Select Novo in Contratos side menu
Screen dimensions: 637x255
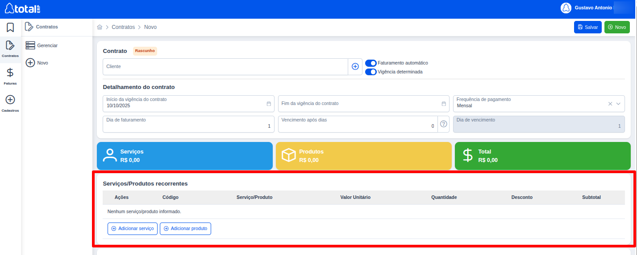(42, 63)
